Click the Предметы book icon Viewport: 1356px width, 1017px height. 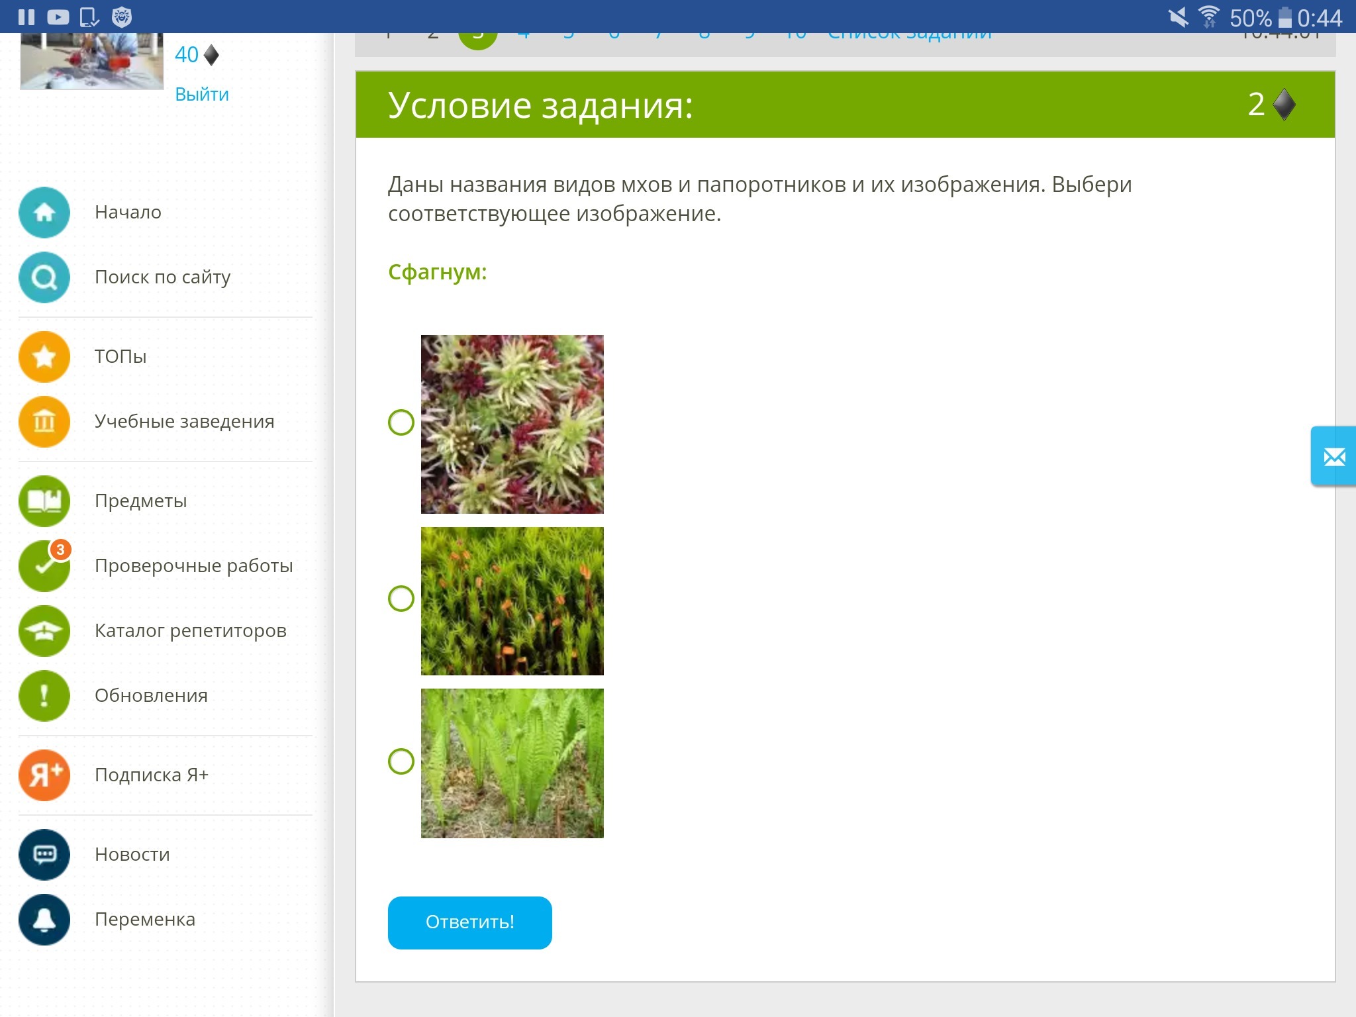(44, 501)
